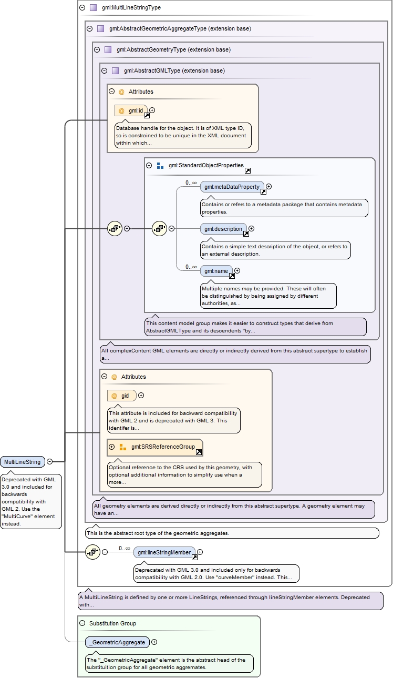Select the gml:metaDataProperty element
Screen dimensions: 393x678
tap(232, 187)
